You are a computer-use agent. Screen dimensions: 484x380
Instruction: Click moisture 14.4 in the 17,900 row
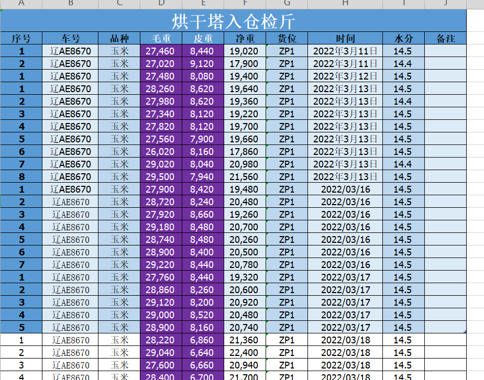[x=404, y=63]
